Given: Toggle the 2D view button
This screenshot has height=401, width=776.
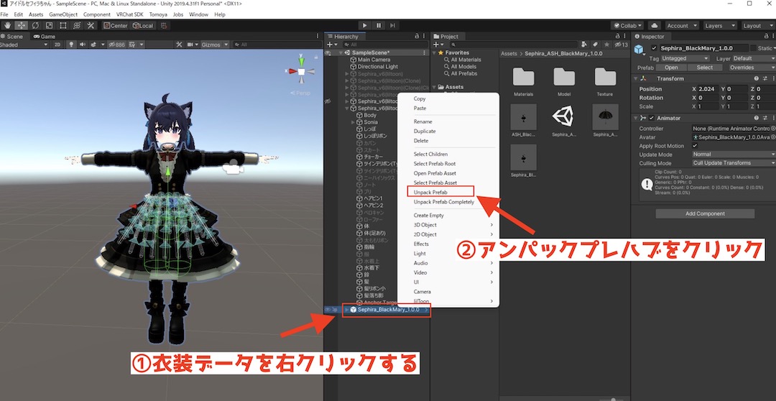Looking at the screenshot, I should click(x=57, y=45).
